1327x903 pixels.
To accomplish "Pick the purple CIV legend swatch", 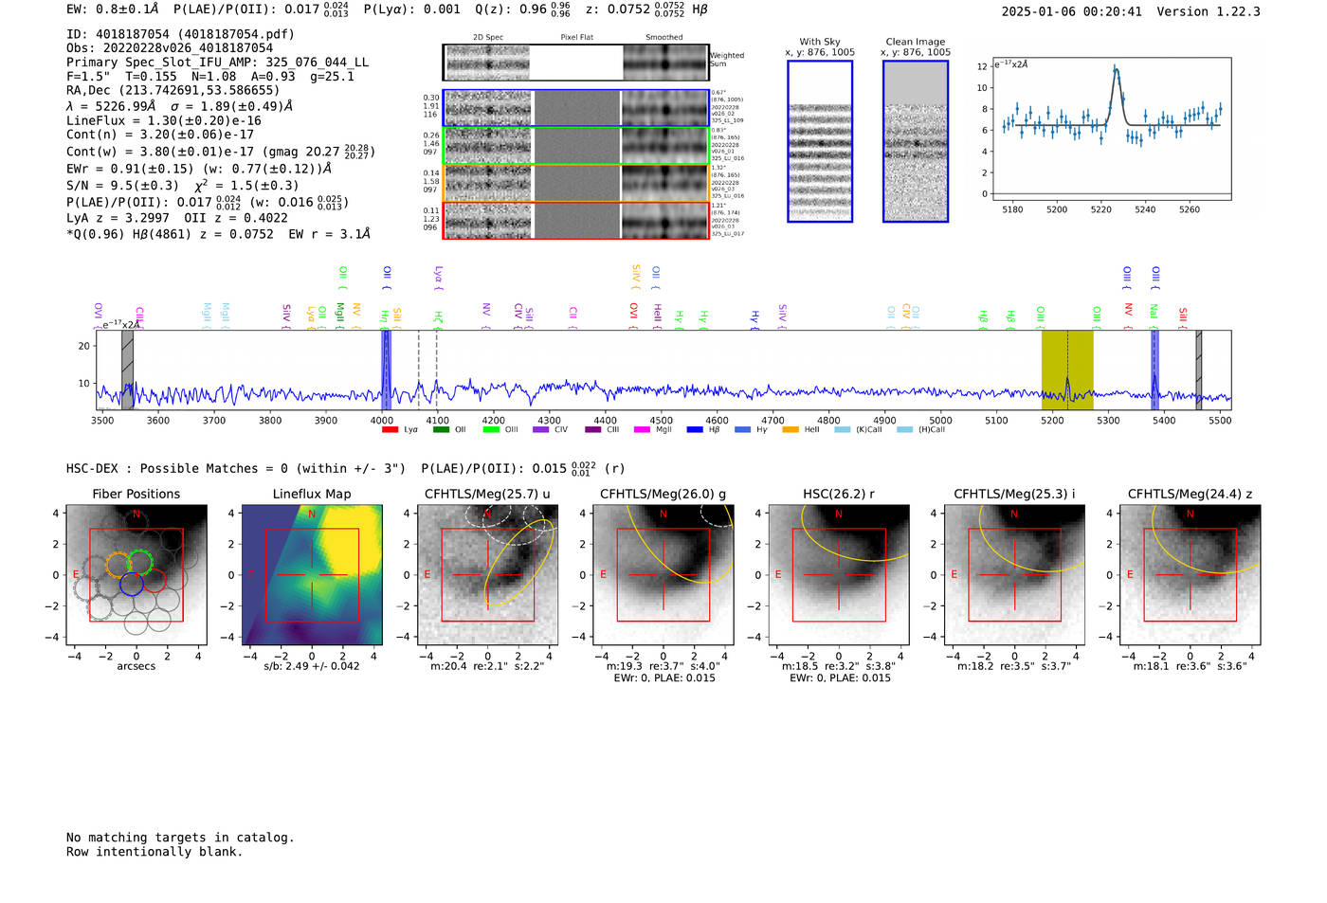I will tap(541, 430).
